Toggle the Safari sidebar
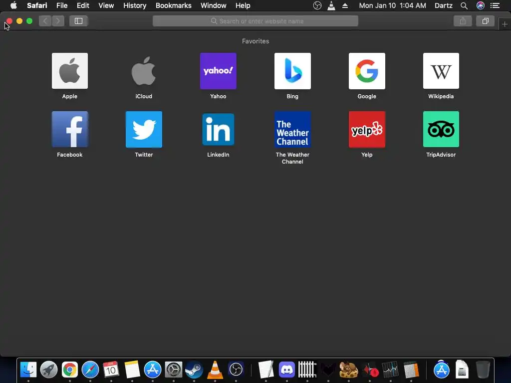 78,21
